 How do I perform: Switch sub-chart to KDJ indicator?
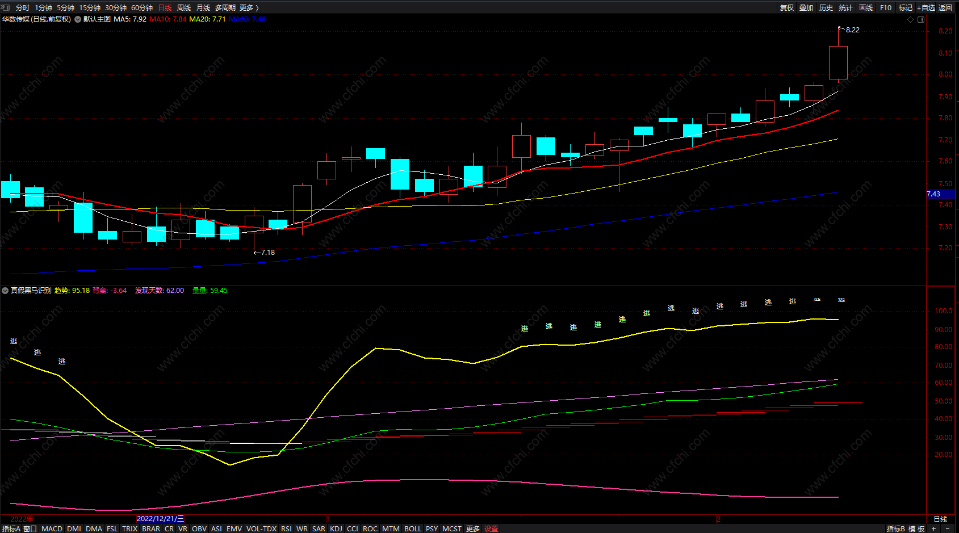336,528
